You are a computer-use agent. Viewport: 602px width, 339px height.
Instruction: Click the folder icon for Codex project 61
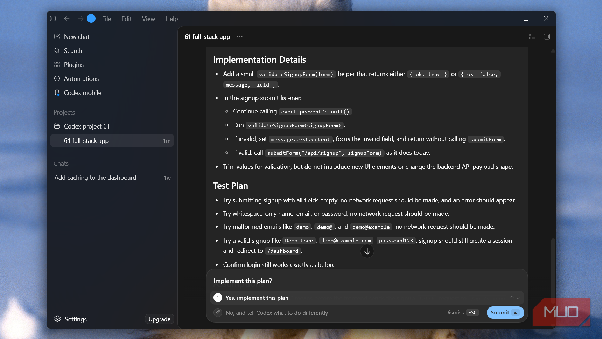pos(57,126)
